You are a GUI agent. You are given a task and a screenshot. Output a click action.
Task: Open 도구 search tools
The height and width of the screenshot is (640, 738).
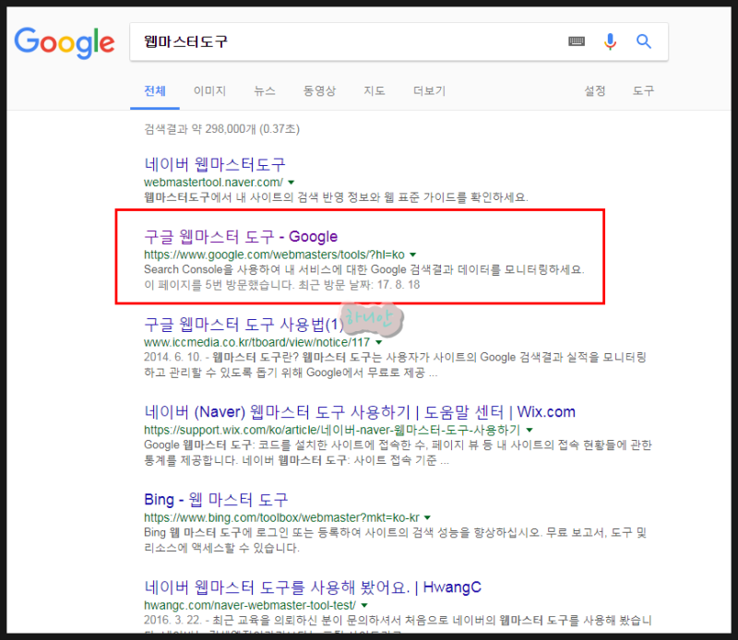click(x=643, y=90)
